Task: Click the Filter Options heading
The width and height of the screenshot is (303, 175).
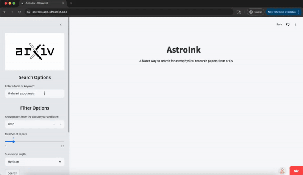Action: 35,108
